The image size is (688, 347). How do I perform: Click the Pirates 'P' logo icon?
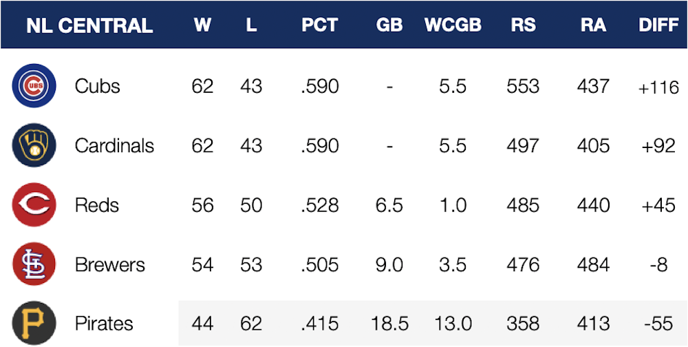(x=33, y=323)
